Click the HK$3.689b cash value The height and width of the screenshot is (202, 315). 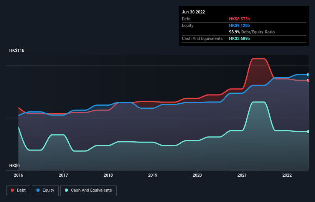click(x=239, y=38)
